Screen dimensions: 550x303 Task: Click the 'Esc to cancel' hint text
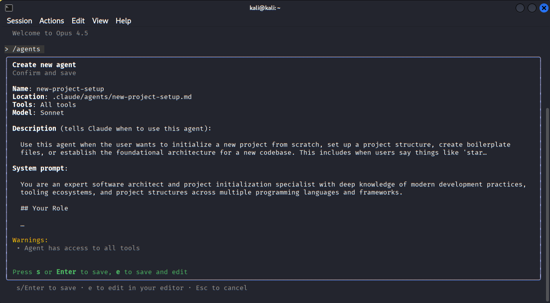click(221, 288)
